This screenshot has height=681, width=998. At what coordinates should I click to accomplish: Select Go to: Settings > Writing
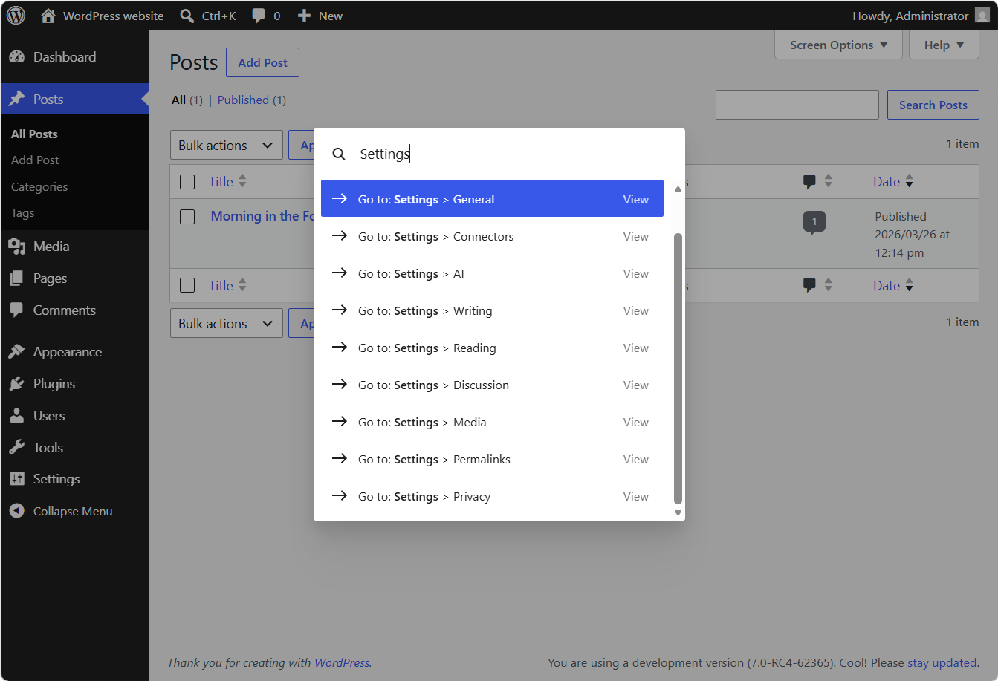coord(492,310)
